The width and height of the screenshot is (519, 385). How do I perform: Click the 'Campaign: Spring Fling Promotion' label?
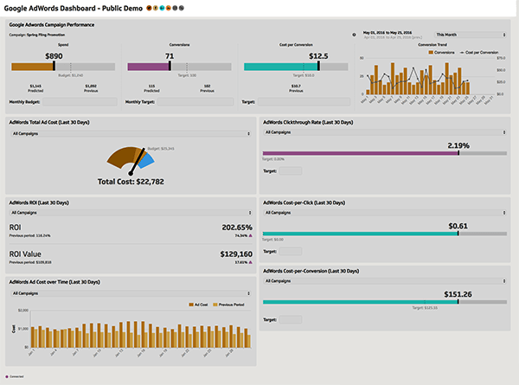[x=36, y=35]
